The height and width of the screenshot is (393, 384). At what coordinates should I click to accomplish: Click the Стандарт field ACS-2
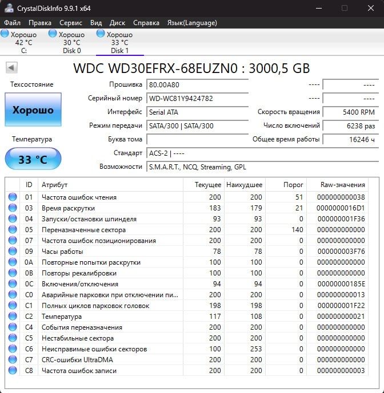[x=263, y=153]
